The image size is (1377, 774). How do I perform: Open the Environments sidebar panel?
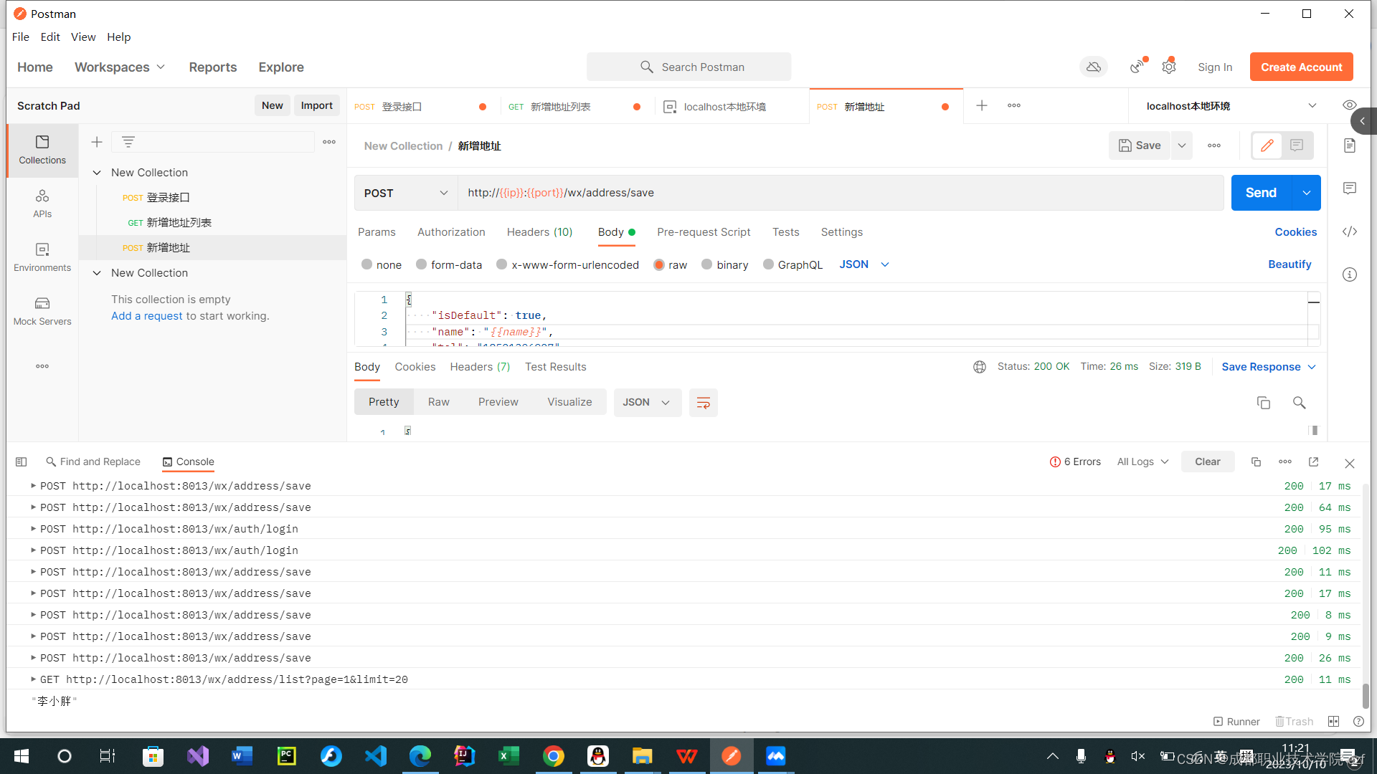click(42, 257)
